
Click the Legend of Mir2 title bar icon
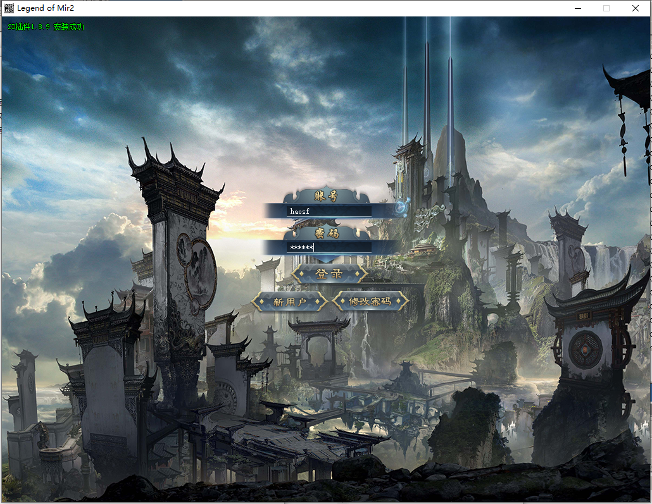[8, 8]
